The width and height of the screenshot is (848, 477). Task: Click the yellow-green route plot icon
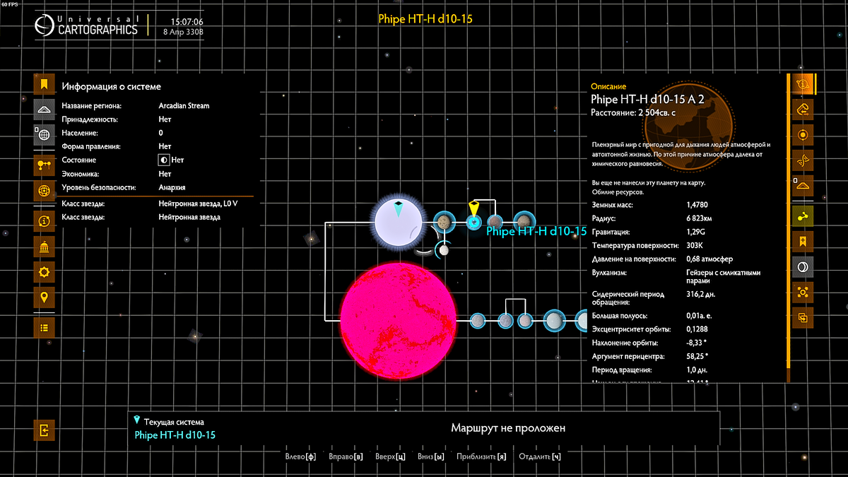pos(803,216)
